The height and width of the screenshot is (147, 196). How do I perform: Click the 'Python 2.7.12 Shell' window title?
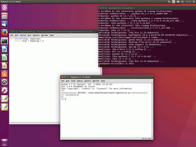click(80, 77)
